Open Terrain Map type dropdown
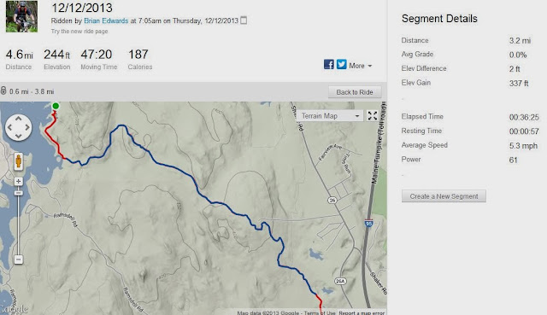The height and width of the screenshot is (315, 547). (330, 116)
